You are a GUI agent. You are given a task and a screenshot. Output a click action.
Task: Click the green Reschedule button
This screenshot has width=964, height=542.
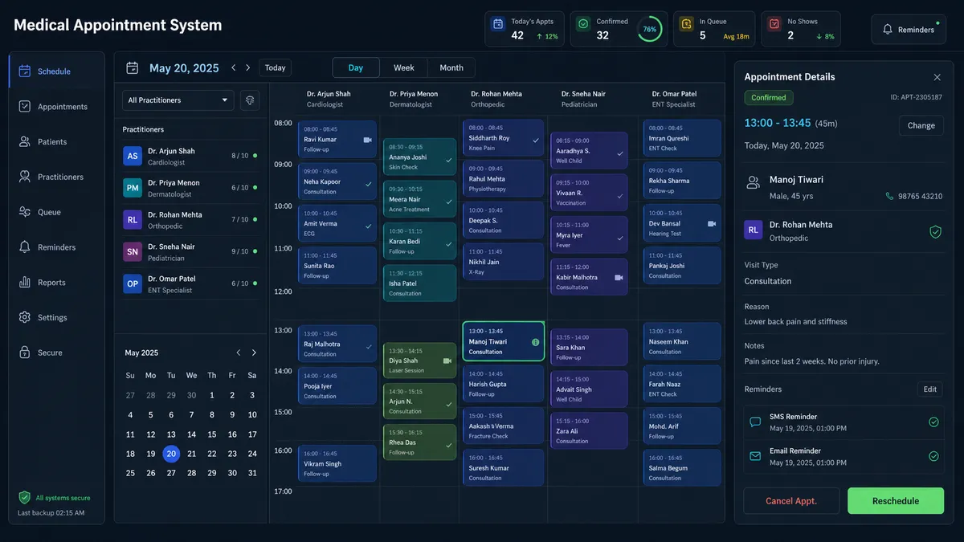click(896, 501)
